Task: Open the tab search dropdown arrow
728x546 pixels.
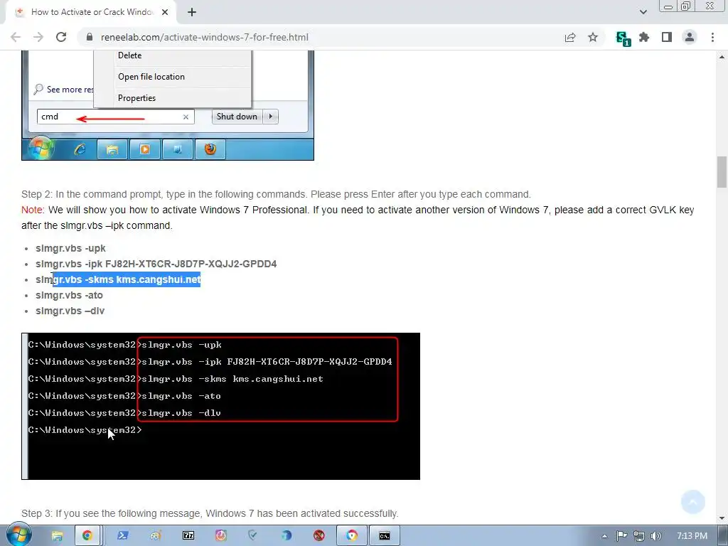Action: coord(643,12)
